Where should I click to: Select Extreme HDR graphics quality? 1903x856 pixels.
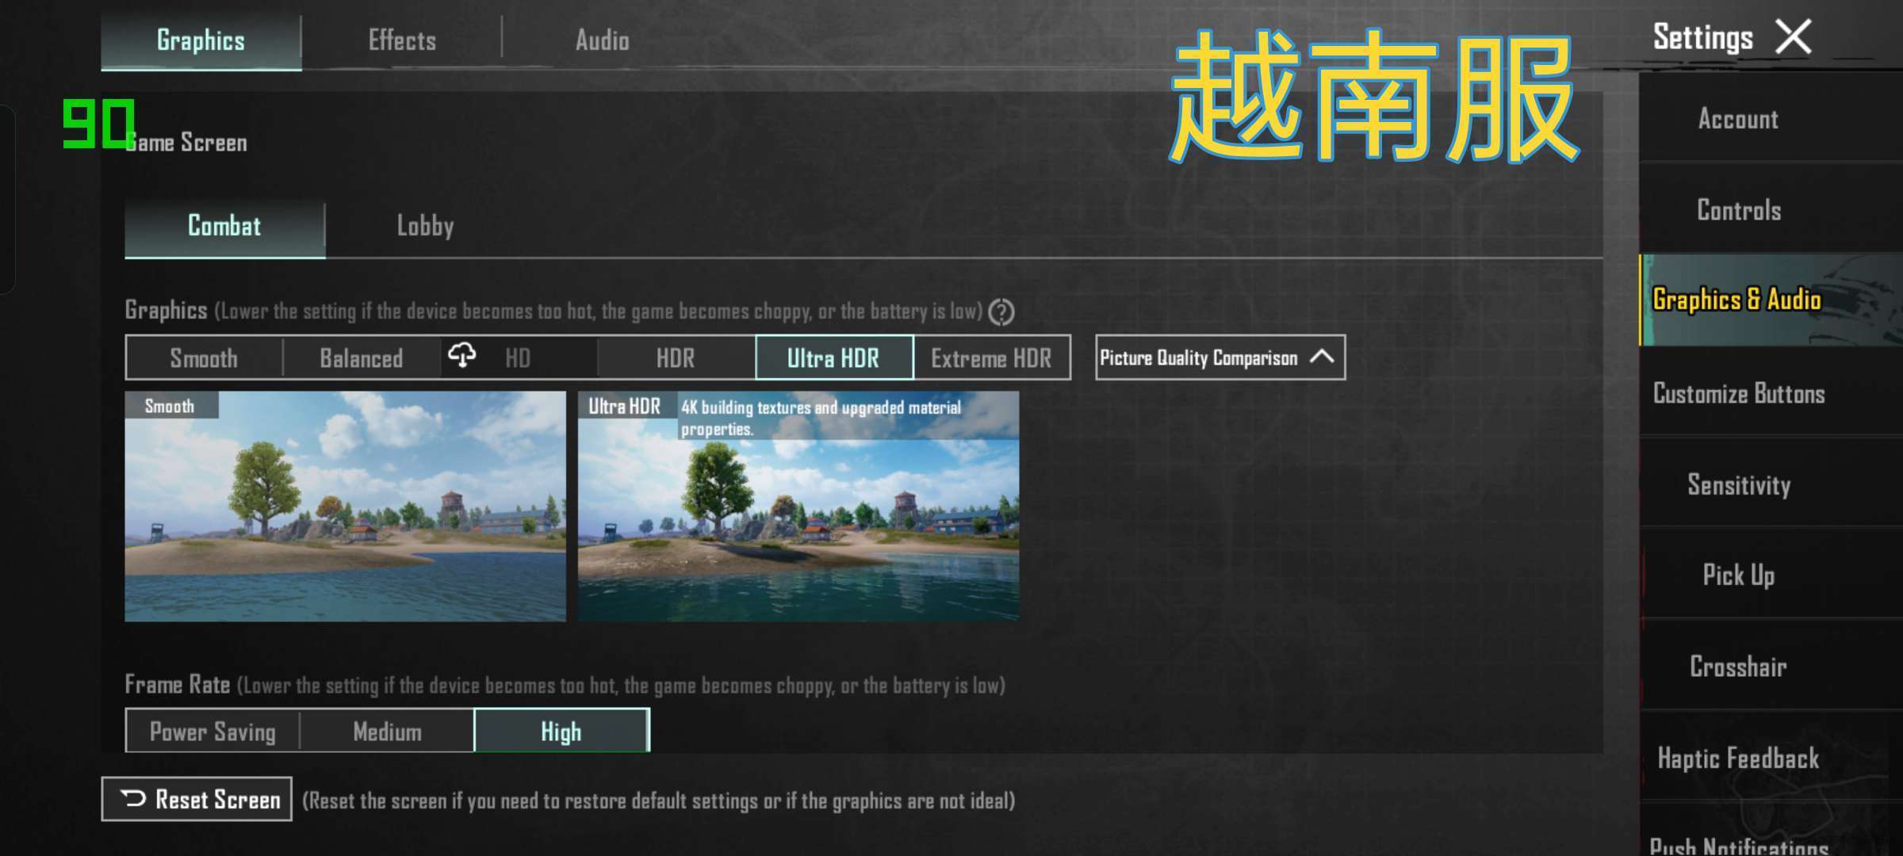tap(992, 357)
